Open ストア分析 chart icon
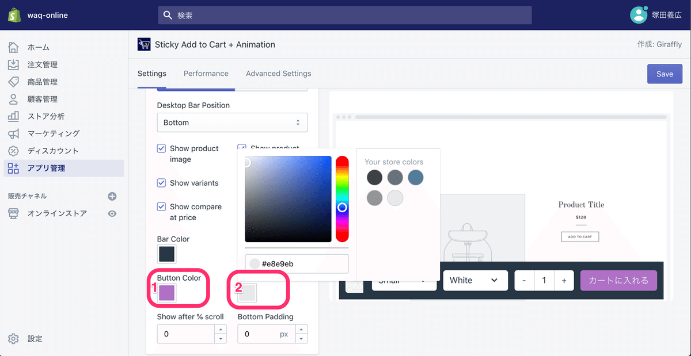 [14, 116]
